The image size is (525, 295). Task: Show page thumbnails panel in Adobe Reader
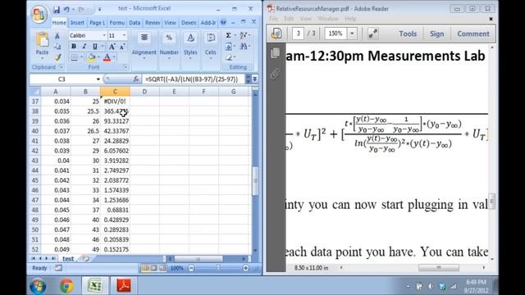[x=276, y=52]
